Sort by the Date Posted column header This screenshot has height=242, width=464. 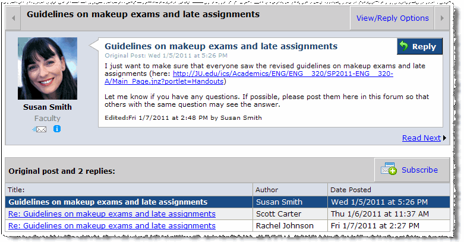tap(351, 190)
